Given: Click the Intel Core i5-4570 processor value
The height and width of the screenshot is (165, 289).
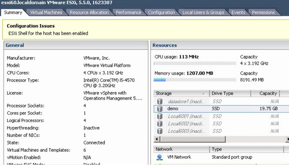Looking at the screenshot, I should pos(109,83).
